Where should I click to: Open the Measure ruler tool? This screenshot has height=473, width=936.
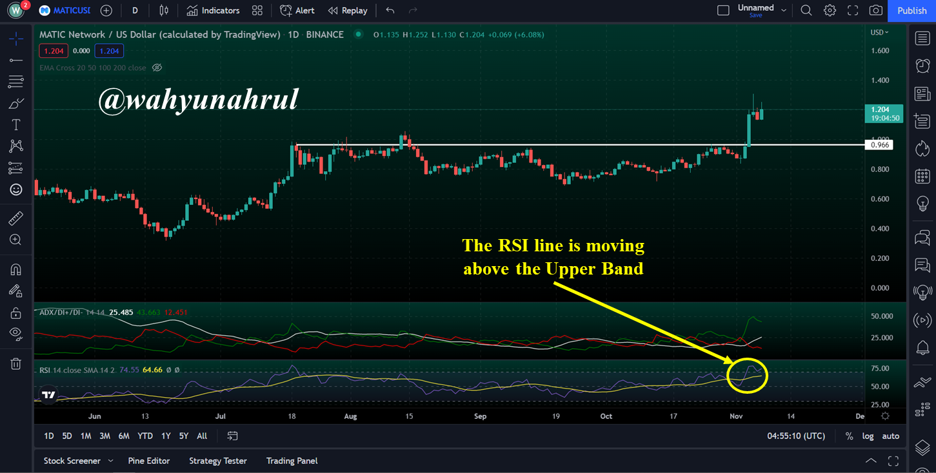(16, 218)
